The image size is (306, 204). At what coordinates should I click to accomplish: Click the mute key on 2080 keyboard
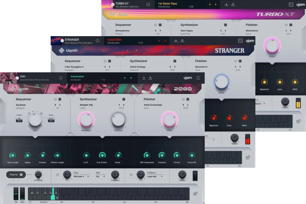coord(32,193)
